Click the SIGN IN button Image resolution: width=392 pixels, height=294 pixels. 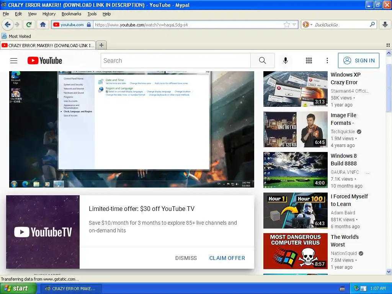click(358, 60)
